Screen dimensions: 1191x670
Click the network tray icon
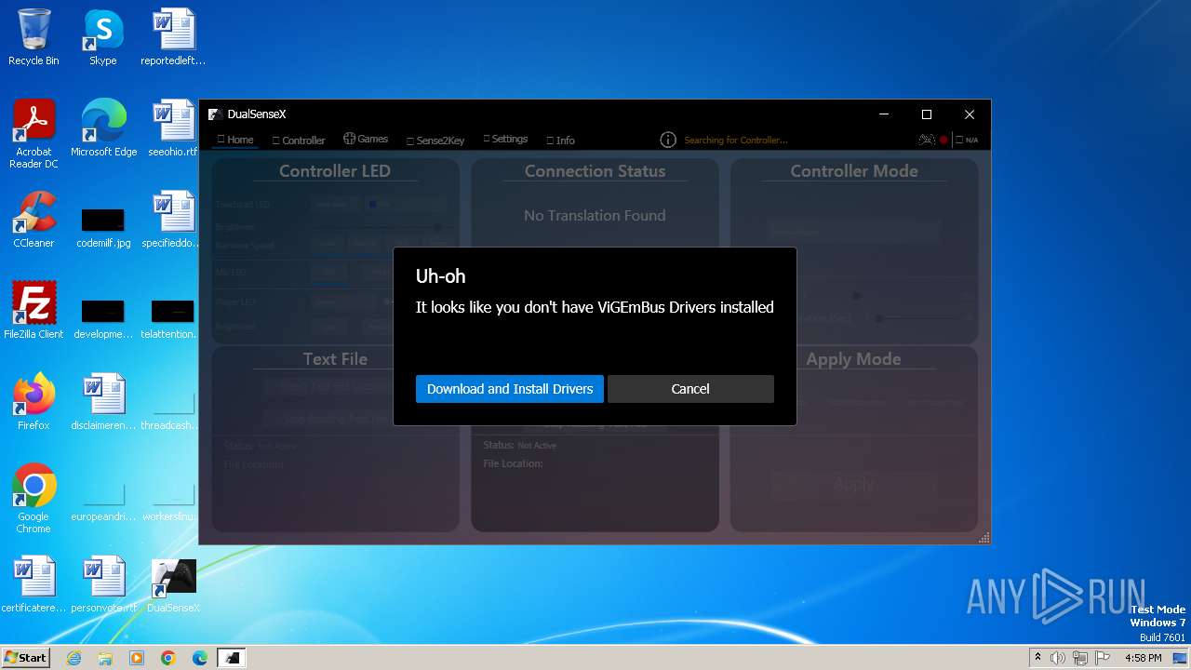(x=1080, y=658)
